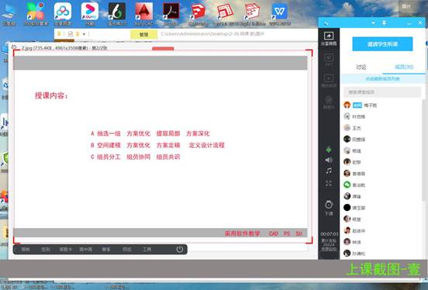The image size is (428, 290).
Task: Click the fourth tool on screen-share toolbar
Action: [86, 250]
